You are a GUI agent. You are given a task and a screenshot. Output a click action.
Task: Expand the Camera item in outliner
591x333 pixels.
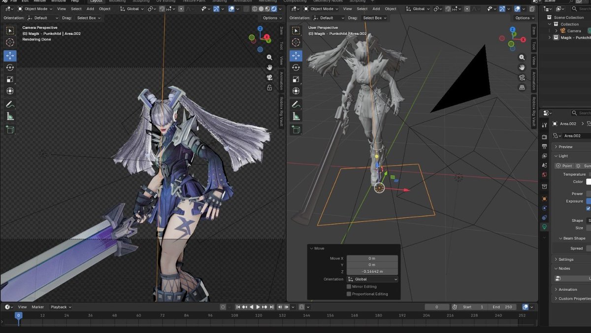pyautogui.click(x=557, y=31)
